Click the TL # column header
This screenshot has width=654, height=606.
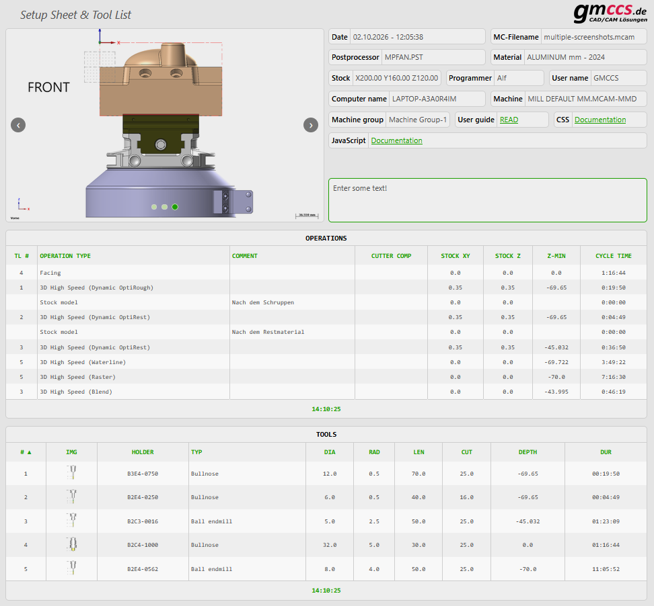(x=22, y=256)
